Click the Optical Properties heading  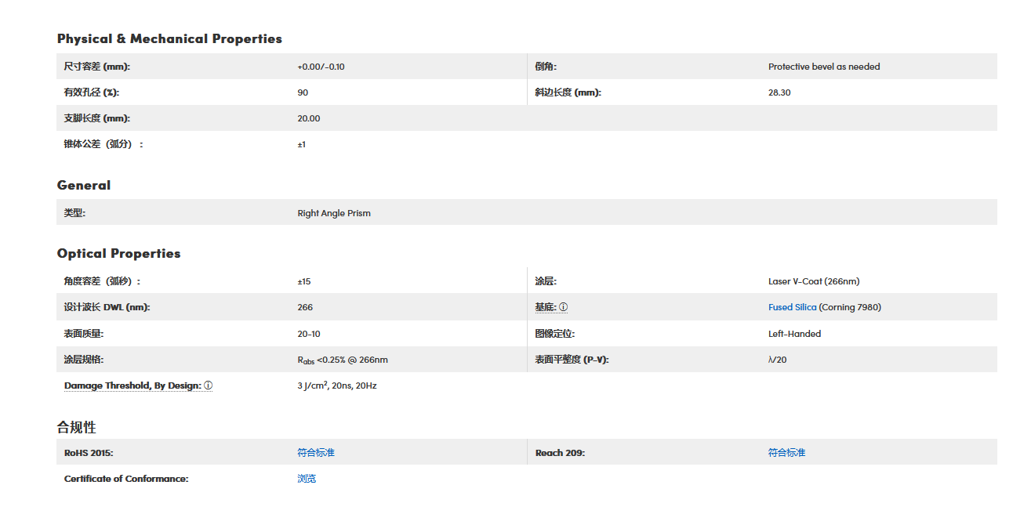[118, 253]
